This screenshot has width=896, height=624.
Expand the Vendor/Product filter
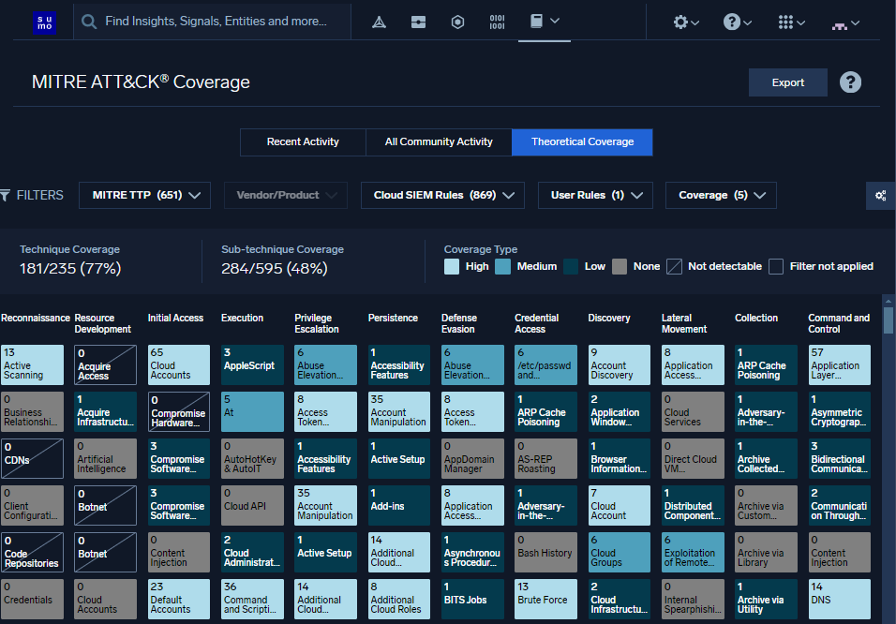(x=286, y=195)
